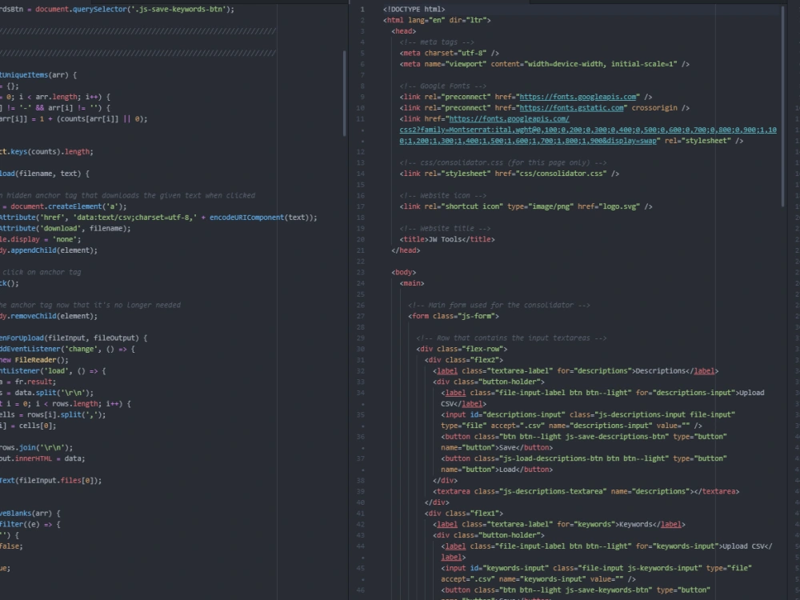This screenshot has width=800, height=600.
Task: Click the js-descriptions-textarea line
Action: click(586, 491)
